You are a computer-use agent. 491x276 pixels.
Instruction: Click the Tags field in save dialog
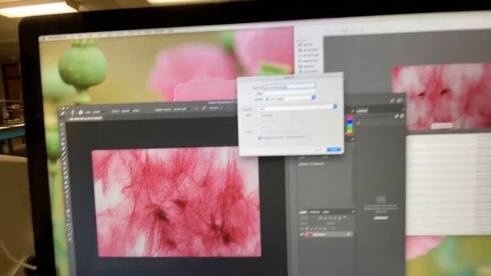point(290,94)
